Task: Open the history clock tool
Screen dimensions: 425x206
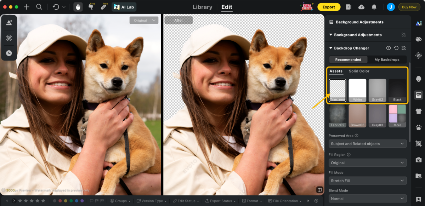Action: (x=9, y=53)
